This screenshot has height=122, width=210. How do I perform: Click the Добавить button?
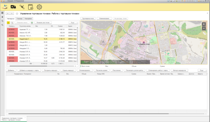[x=11, y=70]
